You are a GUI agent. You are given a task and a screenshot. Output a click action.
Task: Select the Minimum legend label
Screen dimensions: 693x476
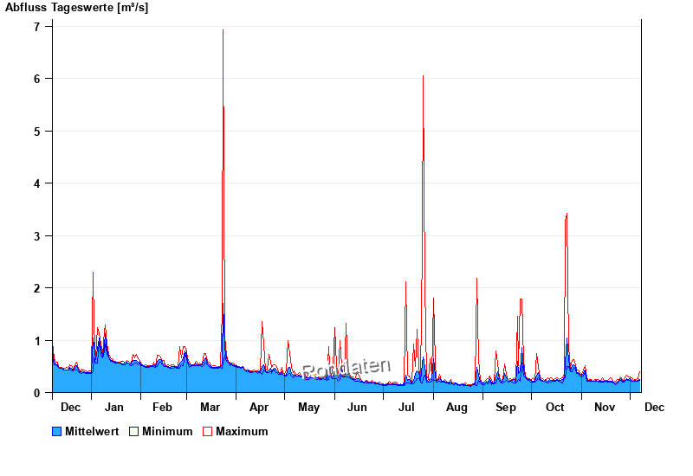(167, 431)
